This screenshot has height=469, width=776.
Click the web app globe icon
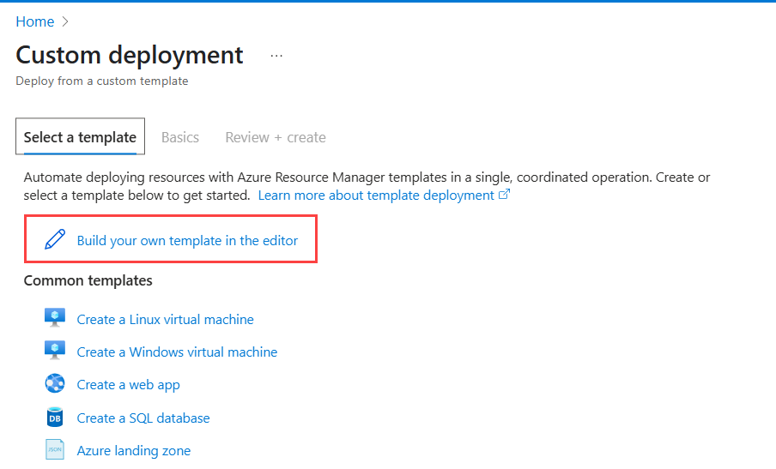55,384
